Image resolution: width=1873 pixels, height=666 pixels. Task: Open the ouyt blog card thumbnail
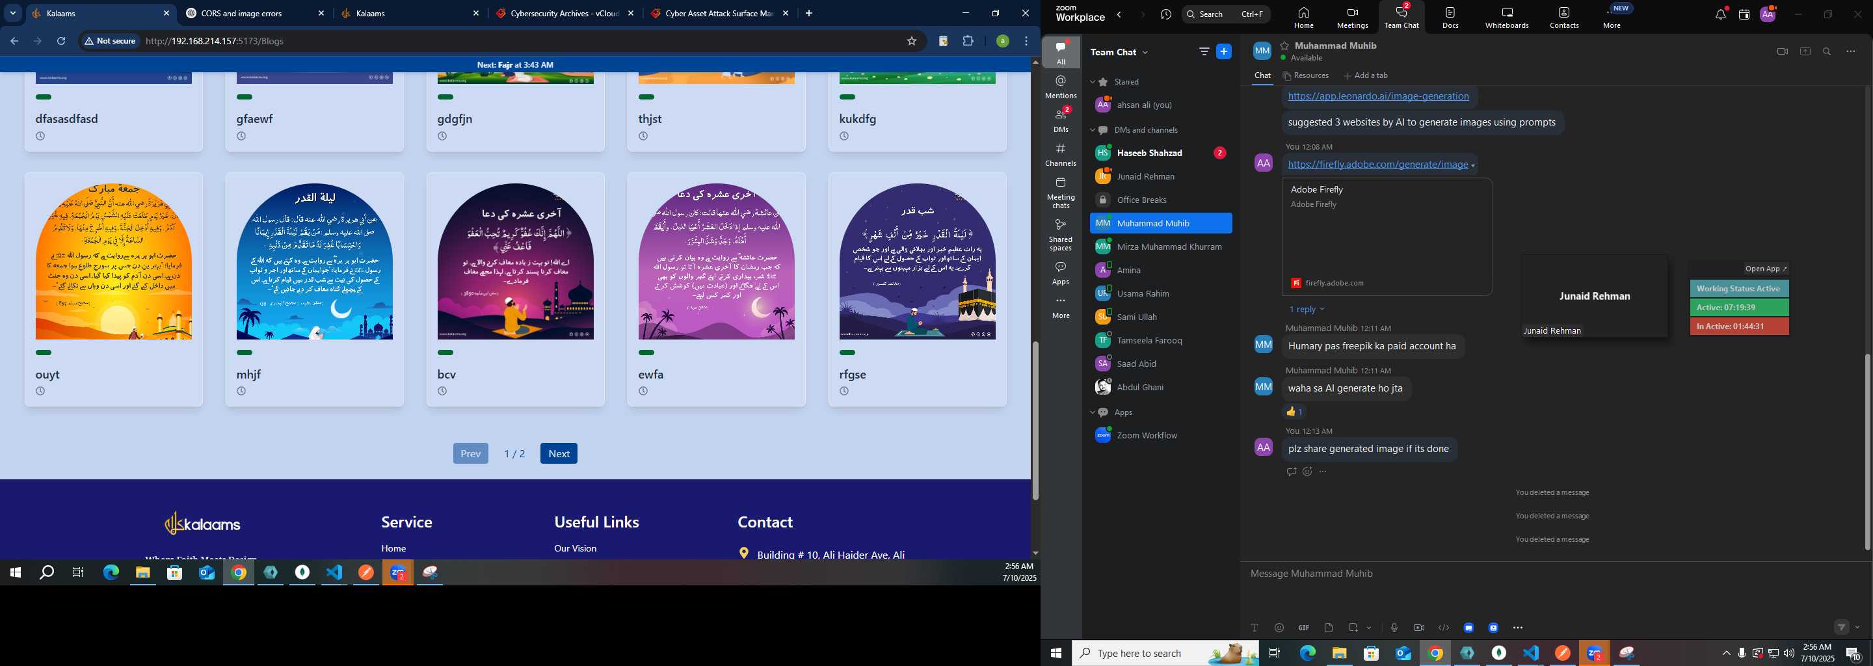[113, 261]
